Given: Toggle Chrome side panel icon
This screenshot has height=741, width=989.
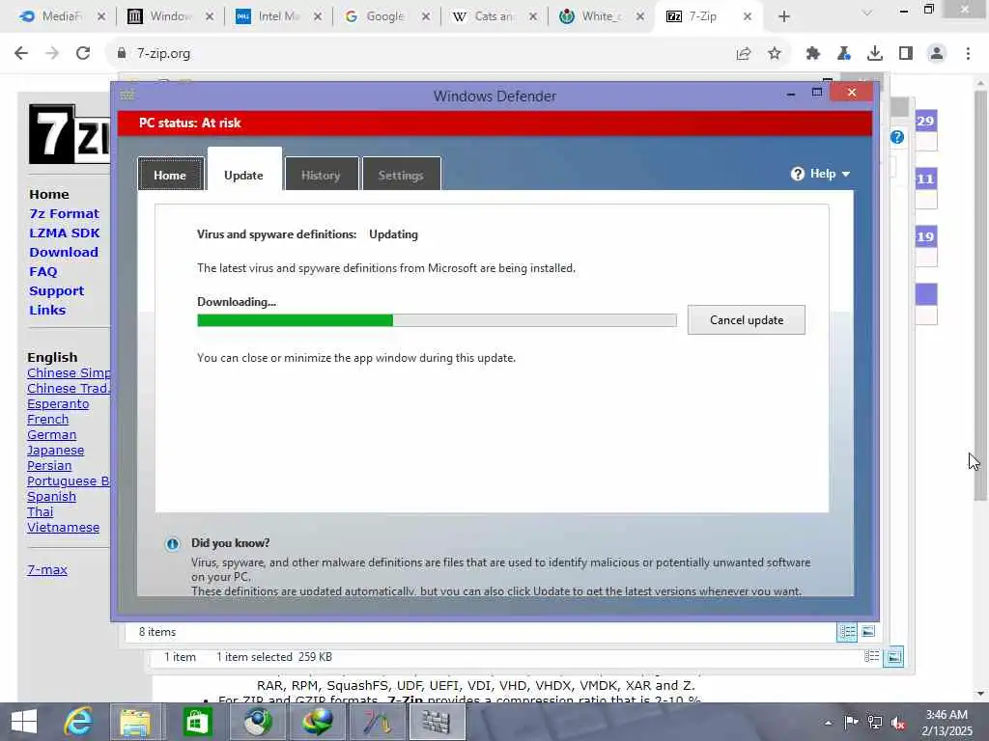Looking at the screenshot, I should pos(906,54).
